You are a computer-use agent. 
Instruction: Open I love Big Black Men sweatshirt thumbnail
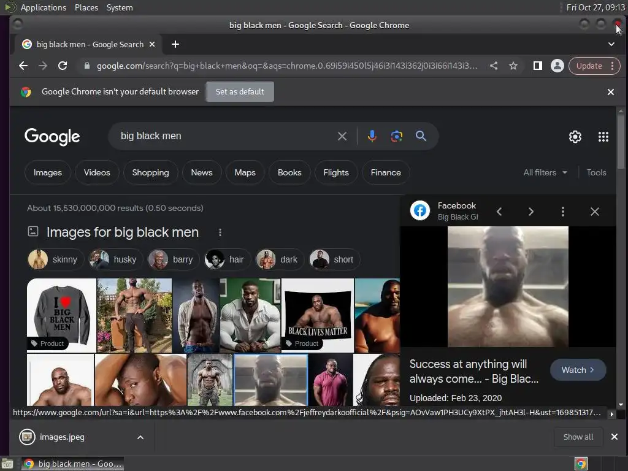[61, 315]
